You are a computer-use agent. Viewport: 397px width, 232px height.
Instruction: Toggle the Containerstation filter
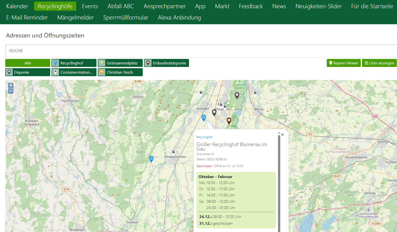(x=74, y=72)
